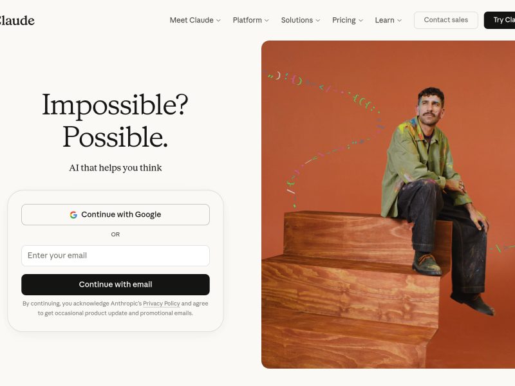Click the Claude logo in header
The image size is (515, 386).
pyautogui.click(x=17, y=21)
